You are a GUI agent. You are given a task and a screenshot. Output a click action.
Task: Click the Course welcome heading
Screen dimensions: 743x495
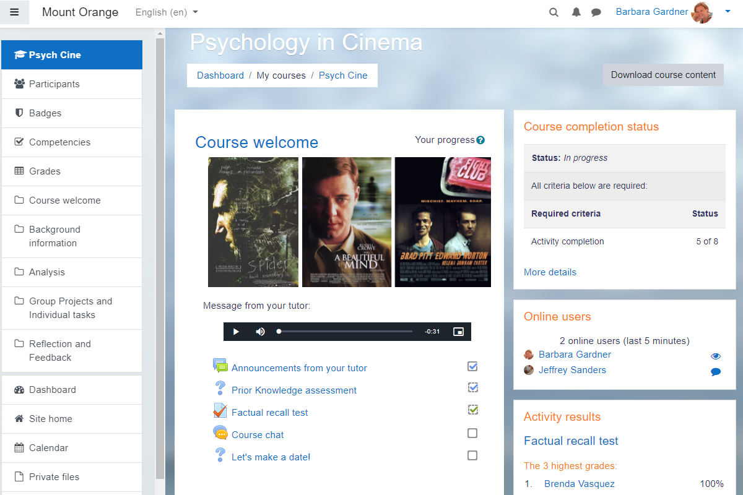[256, 142]
